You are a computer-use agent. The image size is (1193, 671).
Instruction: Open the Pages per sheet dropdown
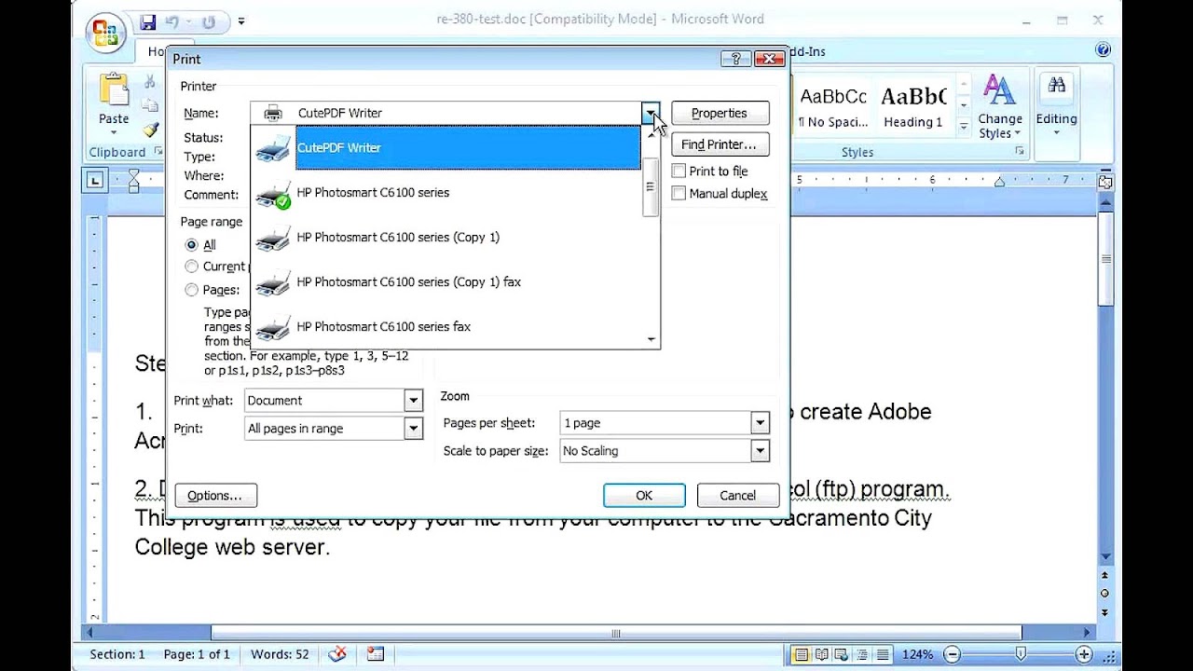(x=761, y=423)
